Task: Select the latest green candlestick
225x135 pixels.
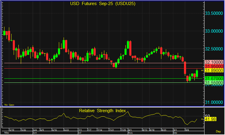Action: (197, 73)
